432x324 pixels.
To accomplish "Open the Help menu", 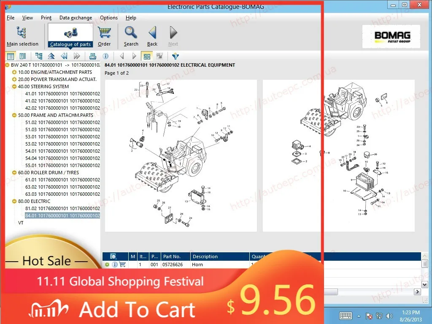I will pyautogui.click(x=131, y=18).
